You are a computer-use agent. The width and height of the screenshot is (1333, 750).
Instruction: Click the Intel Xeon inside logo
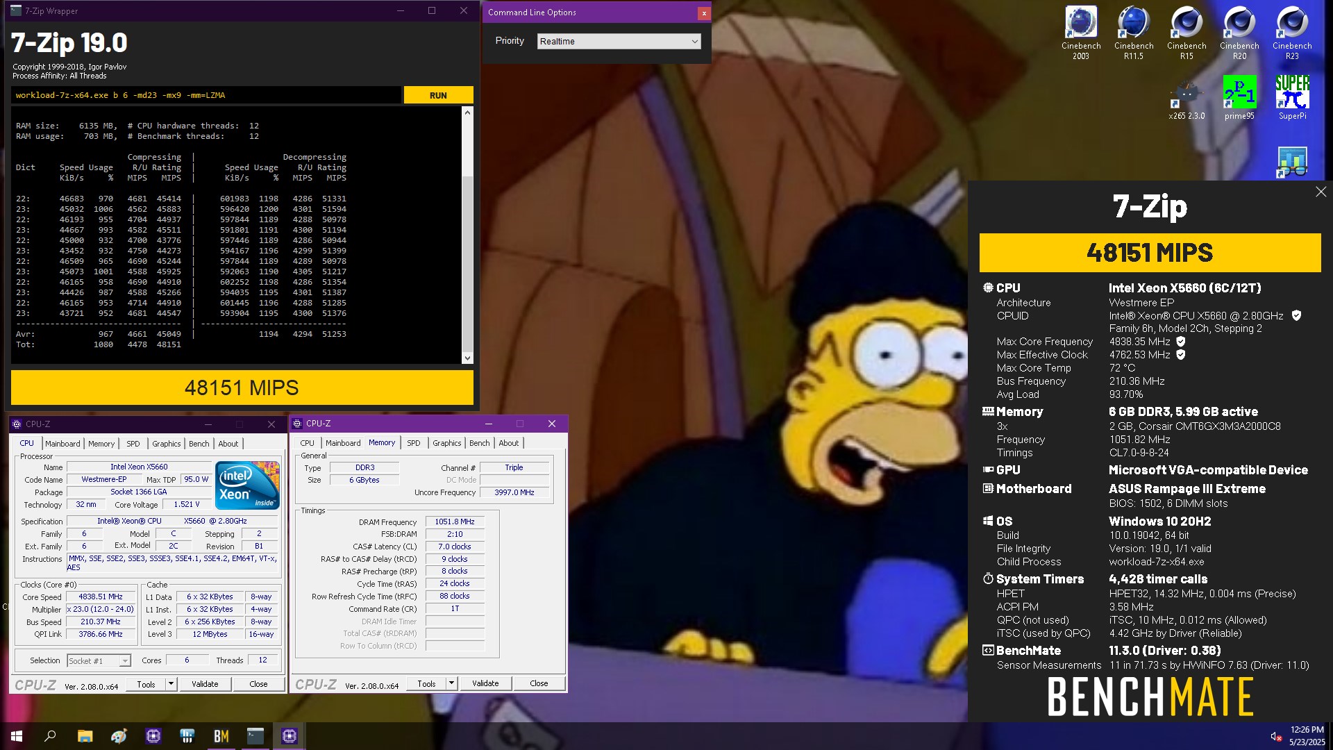(247, 485)
